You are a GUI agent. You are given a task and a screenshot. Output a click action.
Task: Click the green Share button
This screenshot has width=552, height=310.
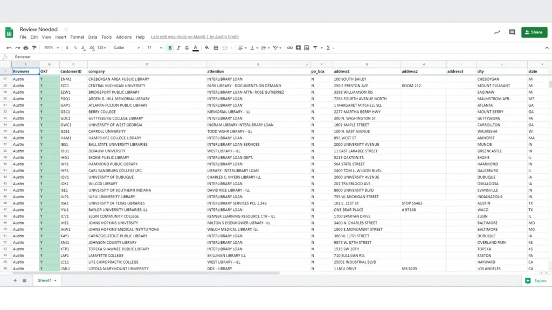coord(534,32)
